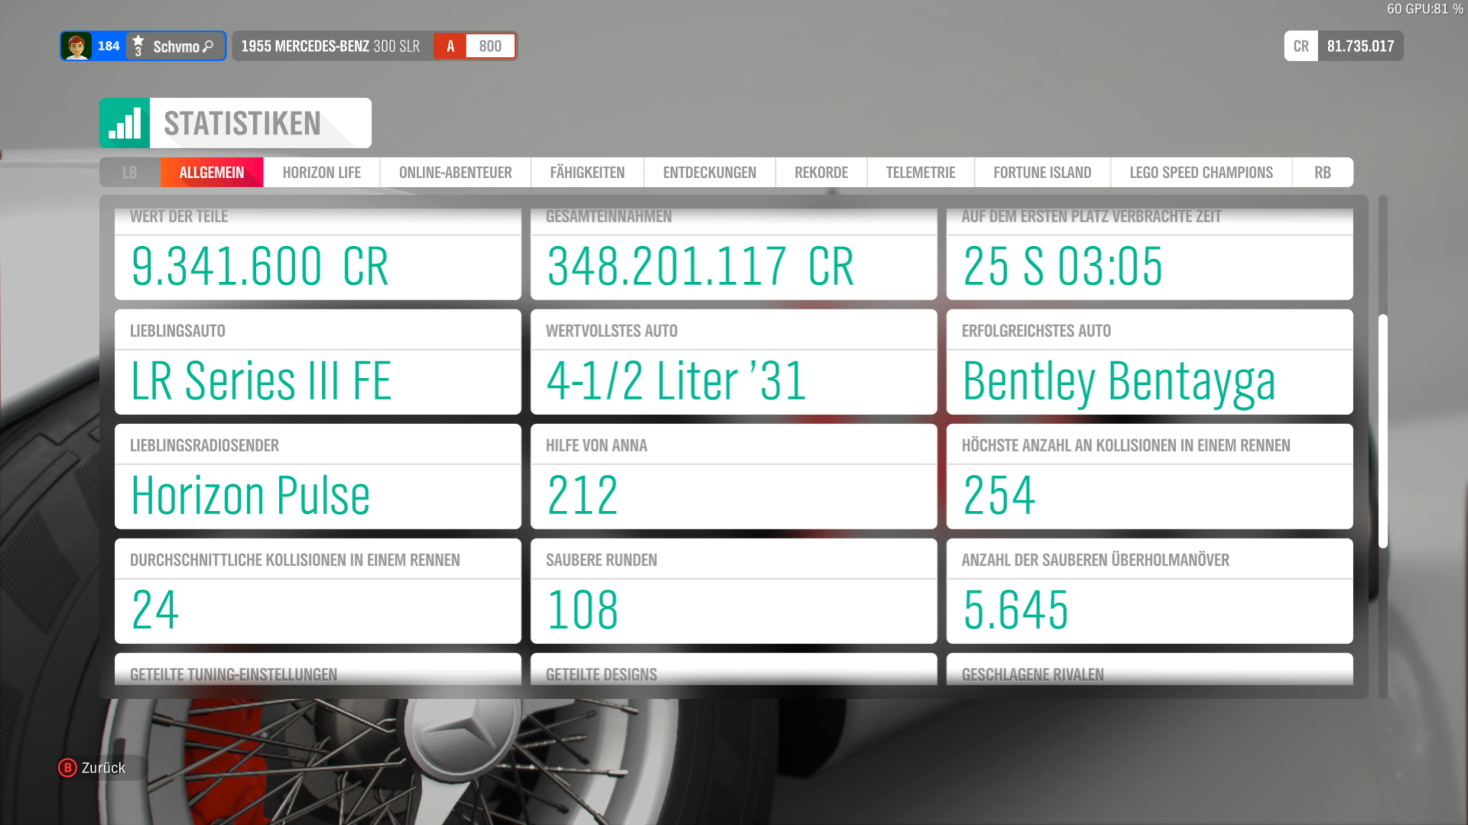1468x825 pixels.
Task: Select the Lieblingsauto LR Series III tile
Action: [x=317, y=362]
